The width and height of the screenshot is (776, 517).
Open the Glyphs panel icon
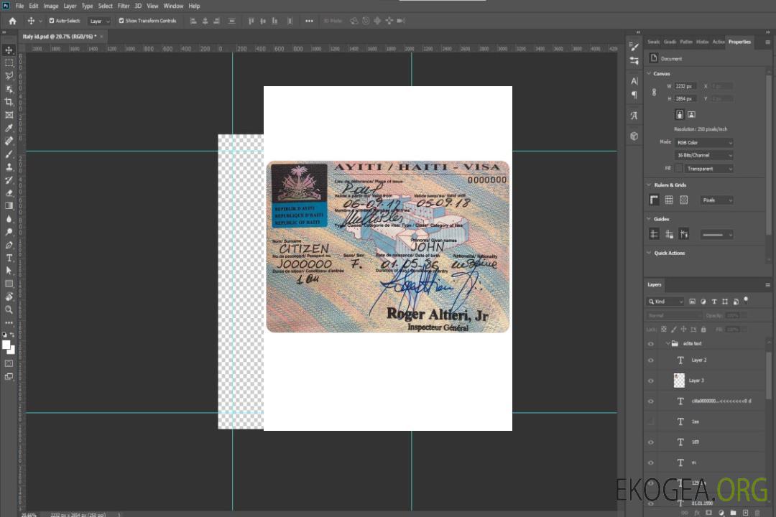point(634,116)
